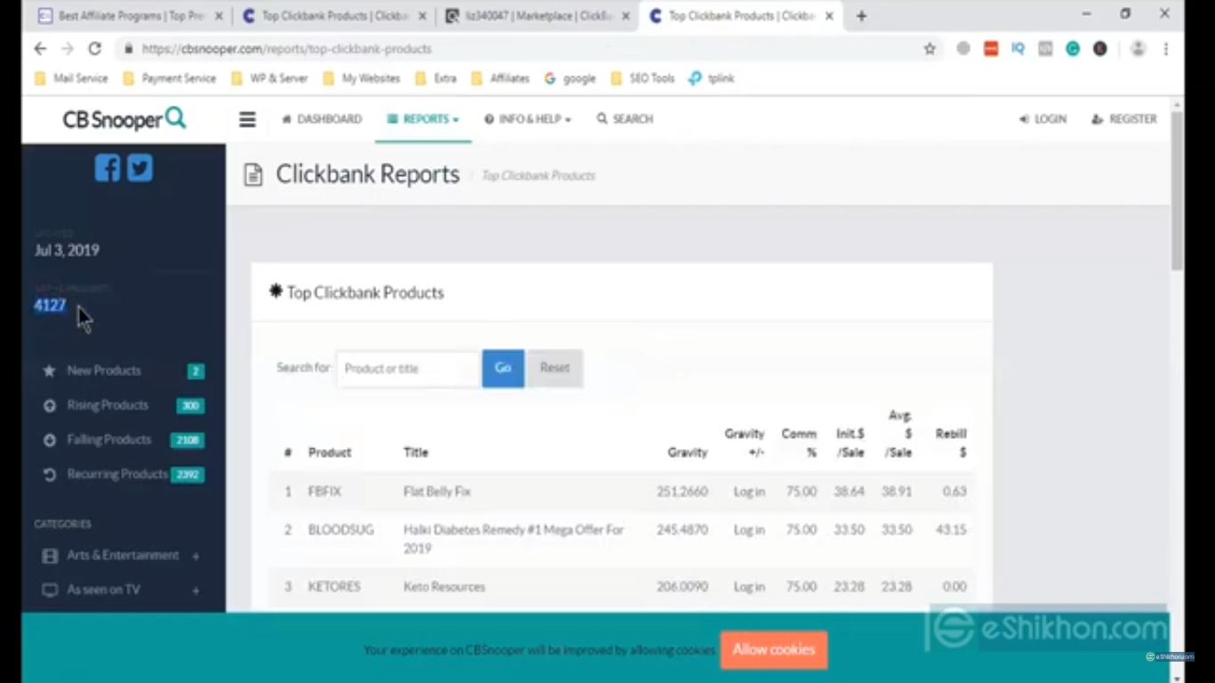Open the CB Snooper Facebook page icon

107,167
